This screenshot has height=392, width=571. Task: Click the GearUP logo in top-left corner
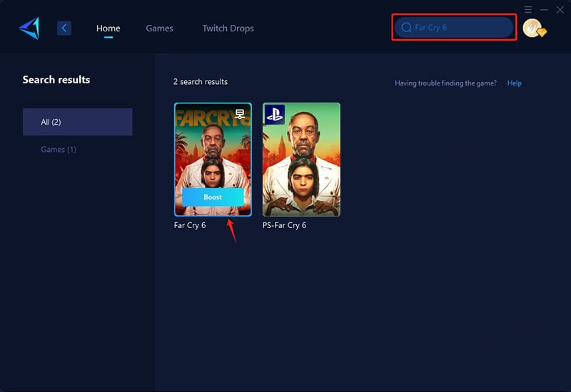29,28
